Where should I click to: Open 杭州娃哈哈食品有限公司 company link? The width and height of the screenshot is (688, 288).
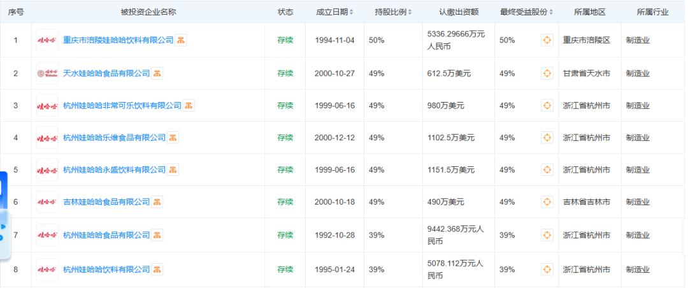[106, 235]
